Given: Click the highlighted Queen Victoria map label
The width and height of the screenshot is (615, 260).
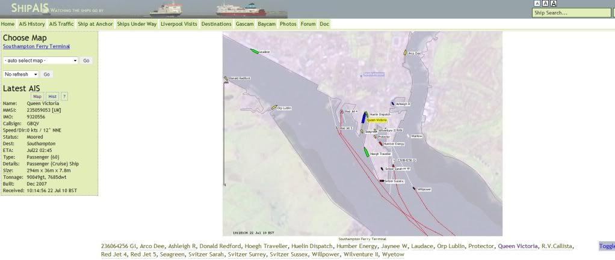Looking at the screenshot, I should tap(377, 120).
